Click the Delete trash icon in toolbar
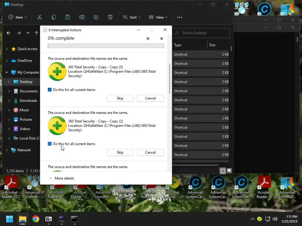This screenshot has height=226, width=302. pyautogui.click(x=110, y=17)
